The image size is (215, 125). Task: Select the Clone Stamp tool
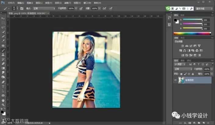pyautogui.click(x=3, y=55)
